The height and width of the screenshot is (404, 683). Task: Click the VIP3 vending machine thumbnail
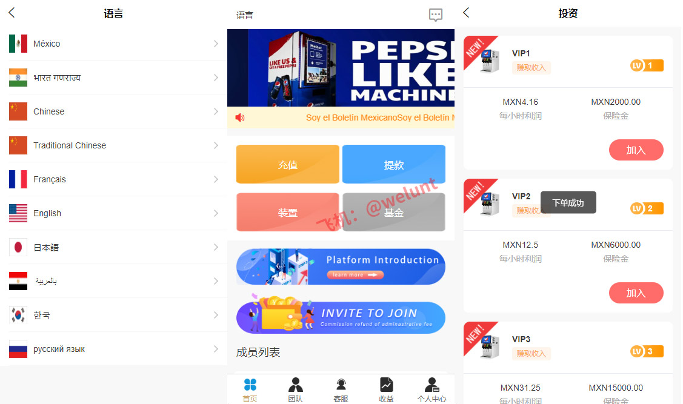click(489, 346)
